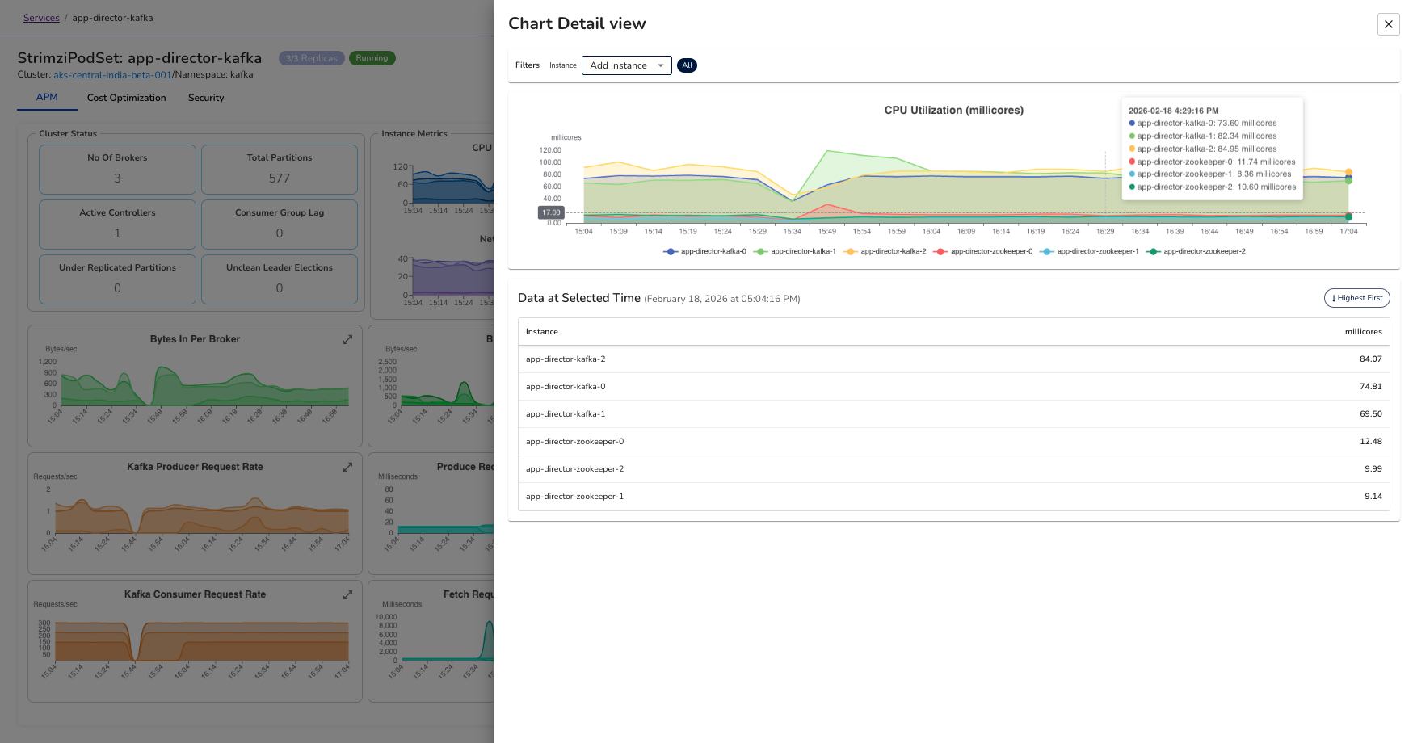Screen dimensions: 1413x743
Task: Open the Add Instance dropdown
Action: pos(626,65)
